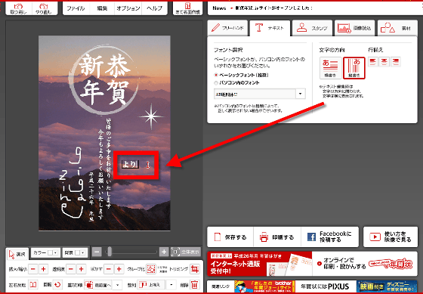Align text lines to center
Screen dimensions: 423x294
(x=384, y=62)
